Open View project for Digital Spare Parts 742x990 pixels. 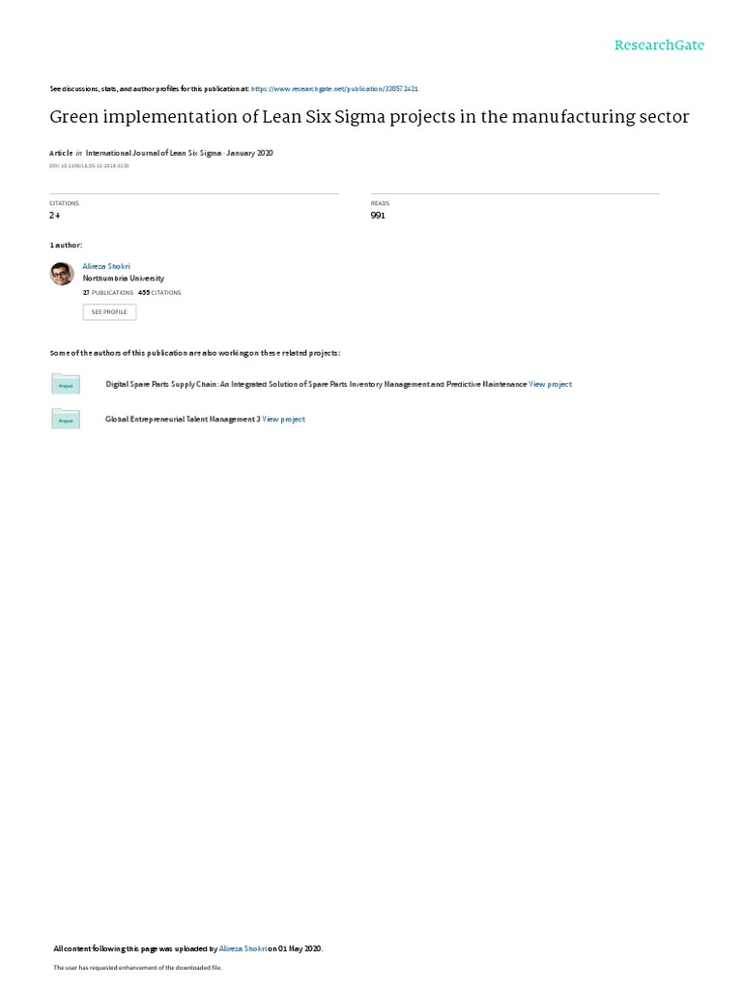pyautogui.click(x=550, y=384)
